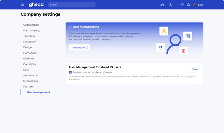This screenshot has width=224, height=133.
Task: Open the people directory icon in header
Action: coord(162,5)
